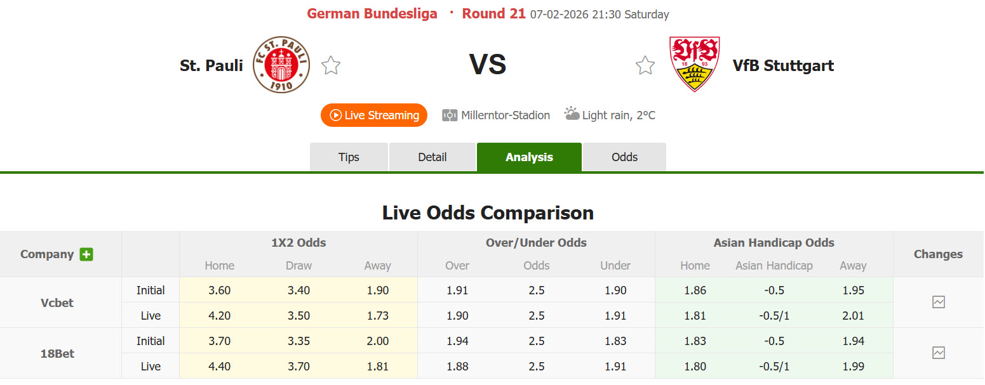Open the German Bundesliga league link

click(x=372, y=13)
